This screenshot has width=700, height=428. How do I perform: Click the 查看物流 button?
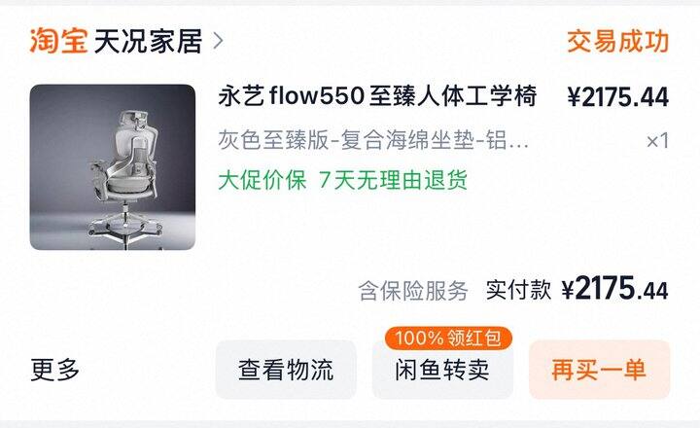tap(286, 370)
